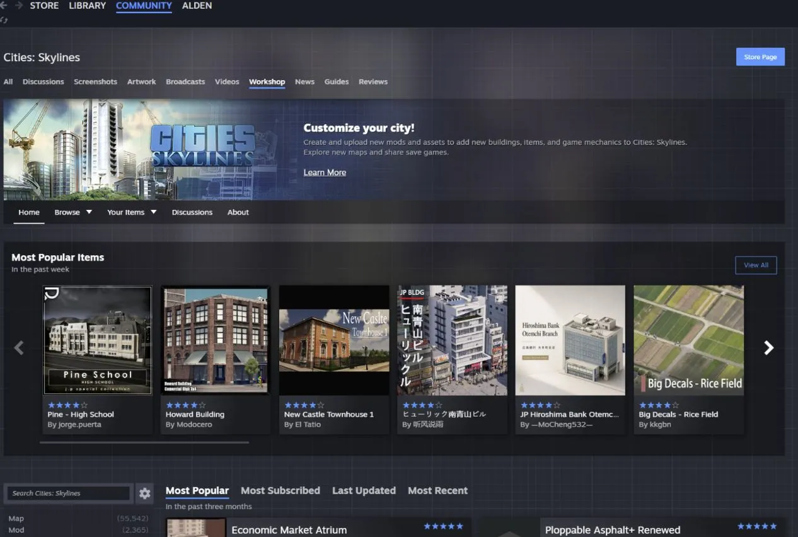Screen dimensions: 798x537
Task: Open the workshop search settings gear
Action: 145,493
